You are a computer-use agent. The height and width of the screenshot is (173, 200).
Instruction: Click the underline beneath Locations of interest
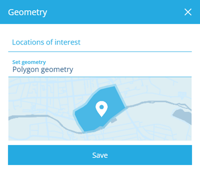(x=100, y=52)
